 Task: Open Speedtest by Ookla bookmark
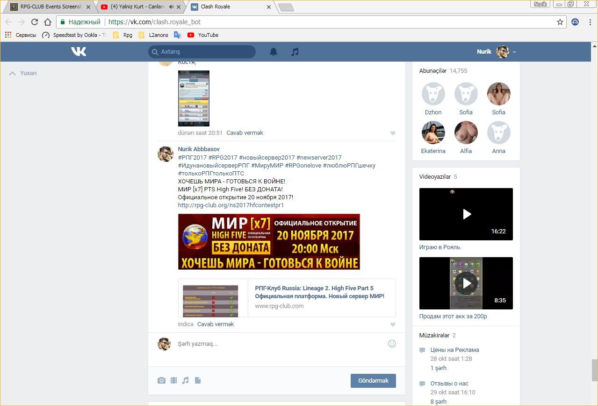[x=74, y=35]
